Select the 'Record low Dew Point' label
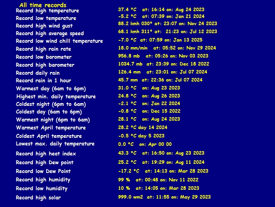This screenshot has height=207, width=275. [x=43, y=171]
